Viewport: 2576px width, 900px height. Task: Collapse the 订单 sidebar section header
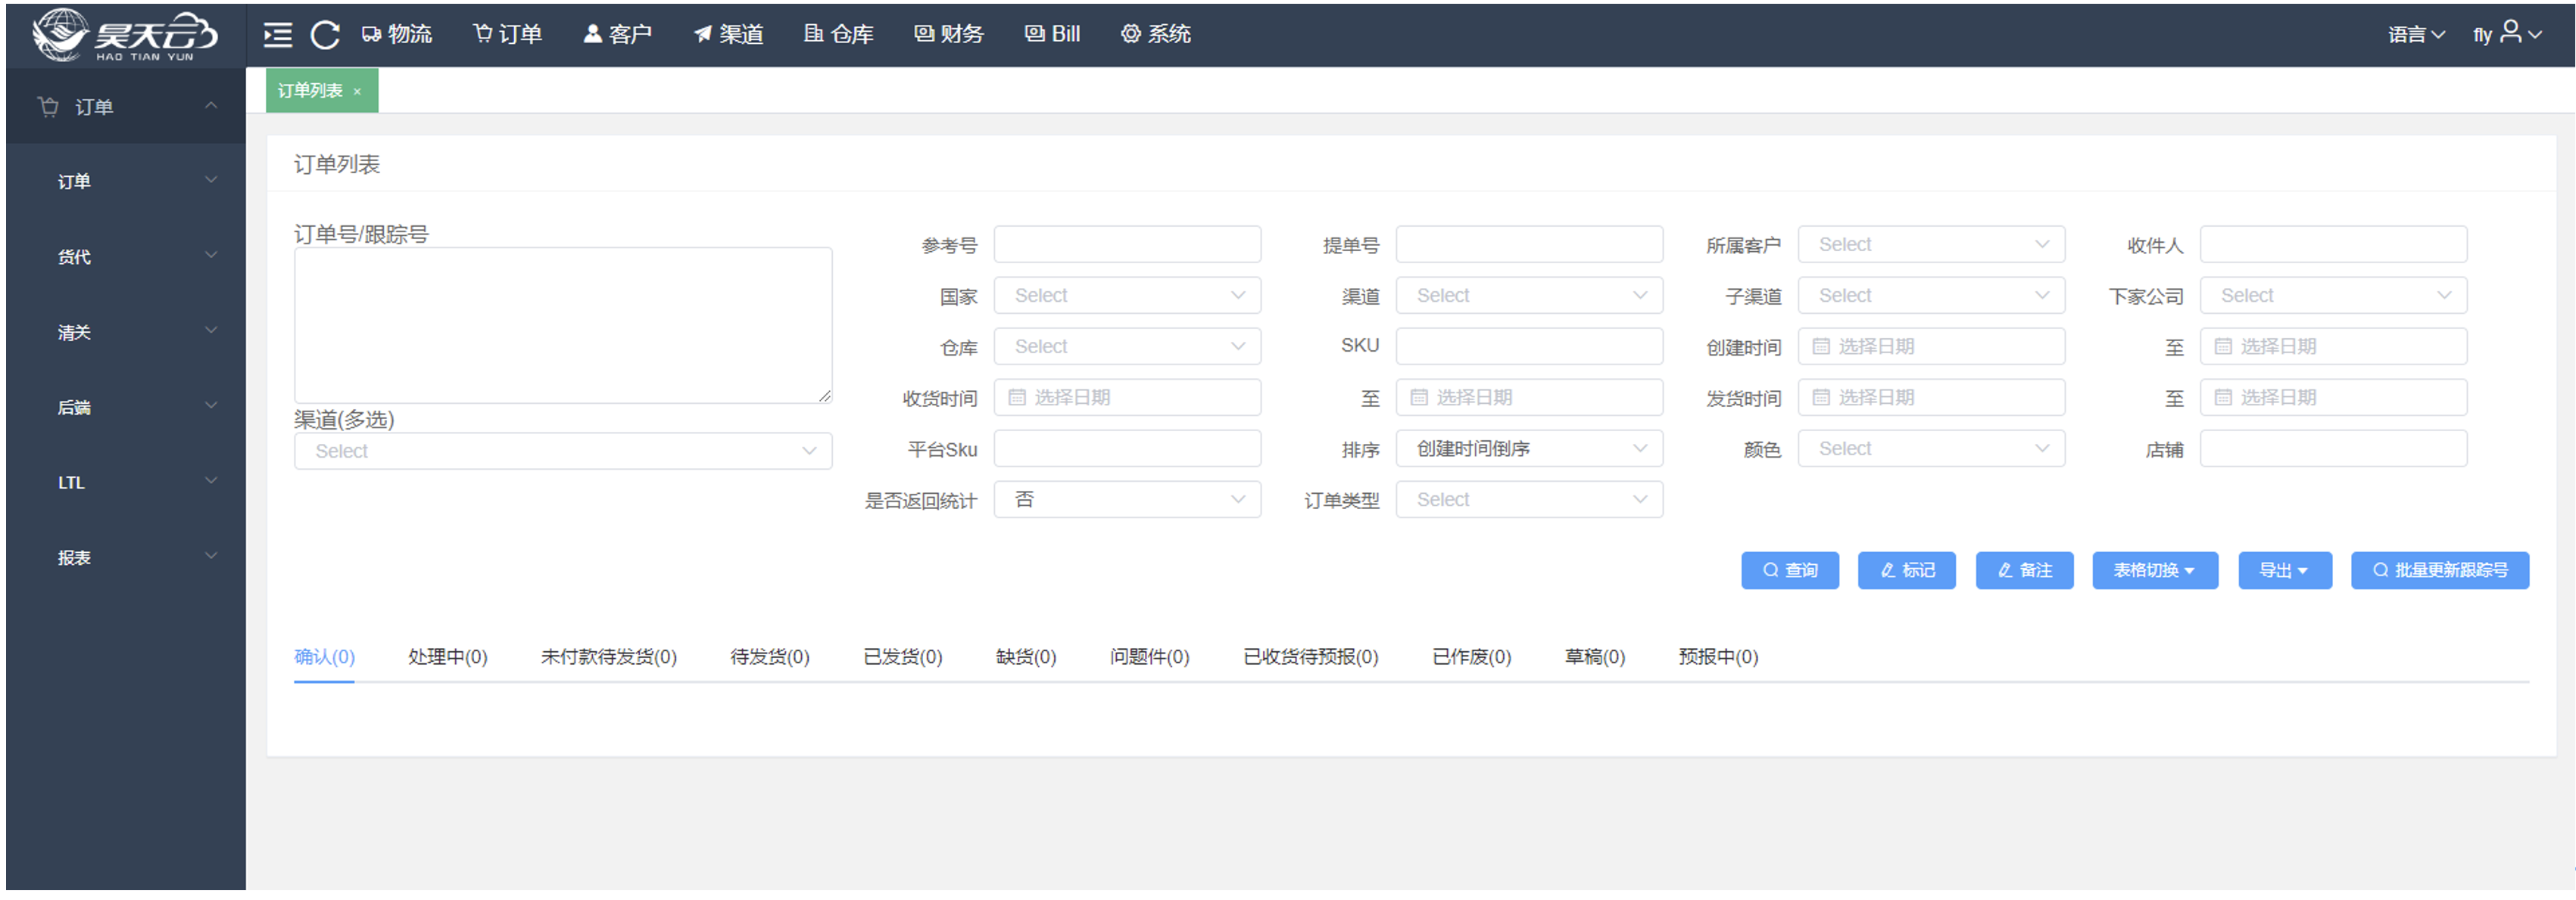click(x=126, y=106)
